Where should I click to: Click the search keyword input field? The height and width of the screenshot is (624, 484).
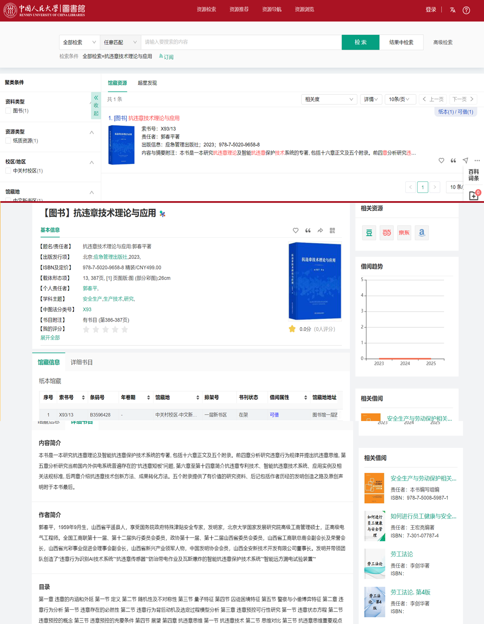pos(241,42)
